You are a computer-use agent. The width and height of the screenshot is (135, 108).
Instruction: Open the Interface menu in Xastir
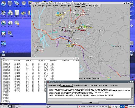click(x=63, y=6)
